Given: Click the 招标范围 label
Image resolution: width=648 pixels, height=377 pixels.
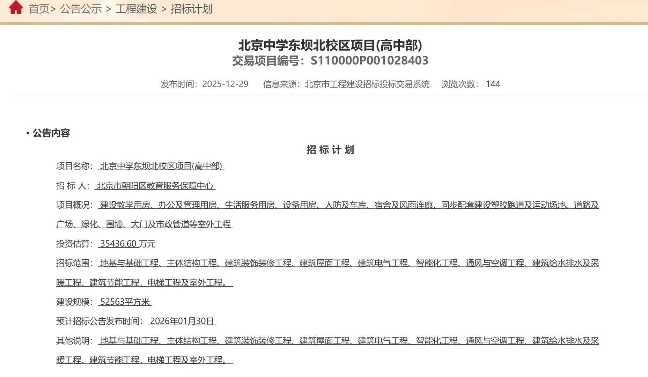Looking at the screenshot, I should 73,263.
